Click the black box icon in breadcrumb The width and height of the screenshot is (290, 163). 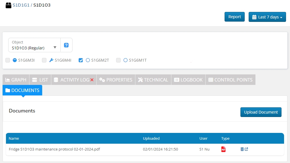pyautogui.click(x=8, y=5)
